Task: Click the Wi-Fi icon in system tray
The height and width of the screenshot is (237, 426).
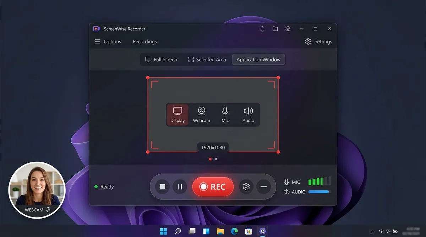Action: click(x=381, y=231)
